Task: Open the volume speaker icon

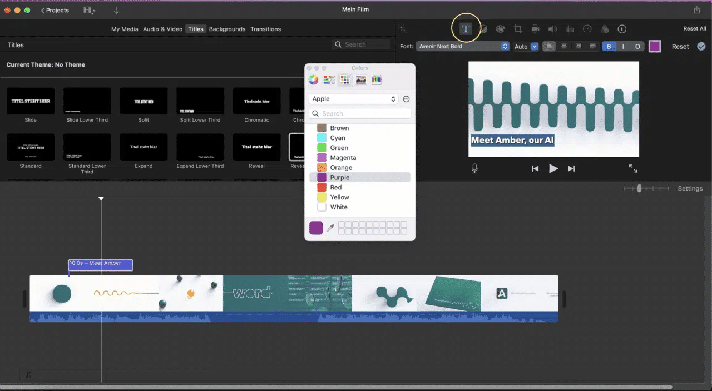Action: click(552, 29)
